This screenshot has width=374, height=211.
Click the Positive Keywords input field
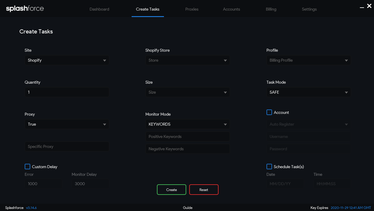[x=187, y=136]
